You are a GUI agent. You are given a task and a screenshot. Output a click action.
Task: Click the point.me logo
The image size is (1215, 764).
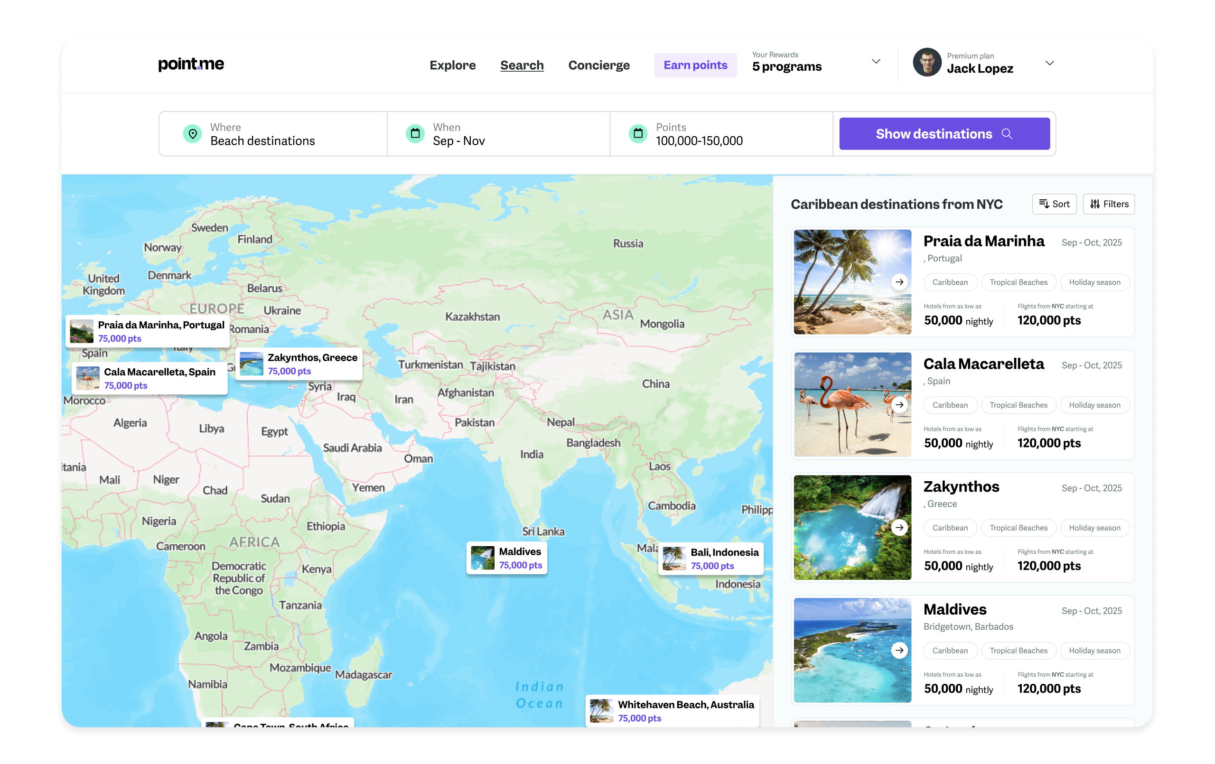click(191, 64)
